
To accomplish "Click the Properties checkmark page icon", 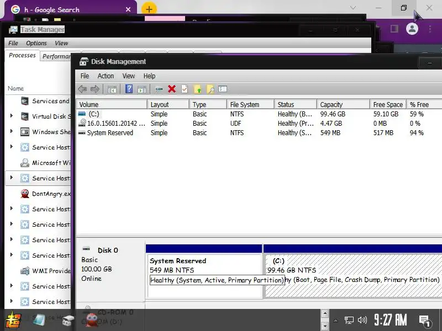I will (185, 89).
